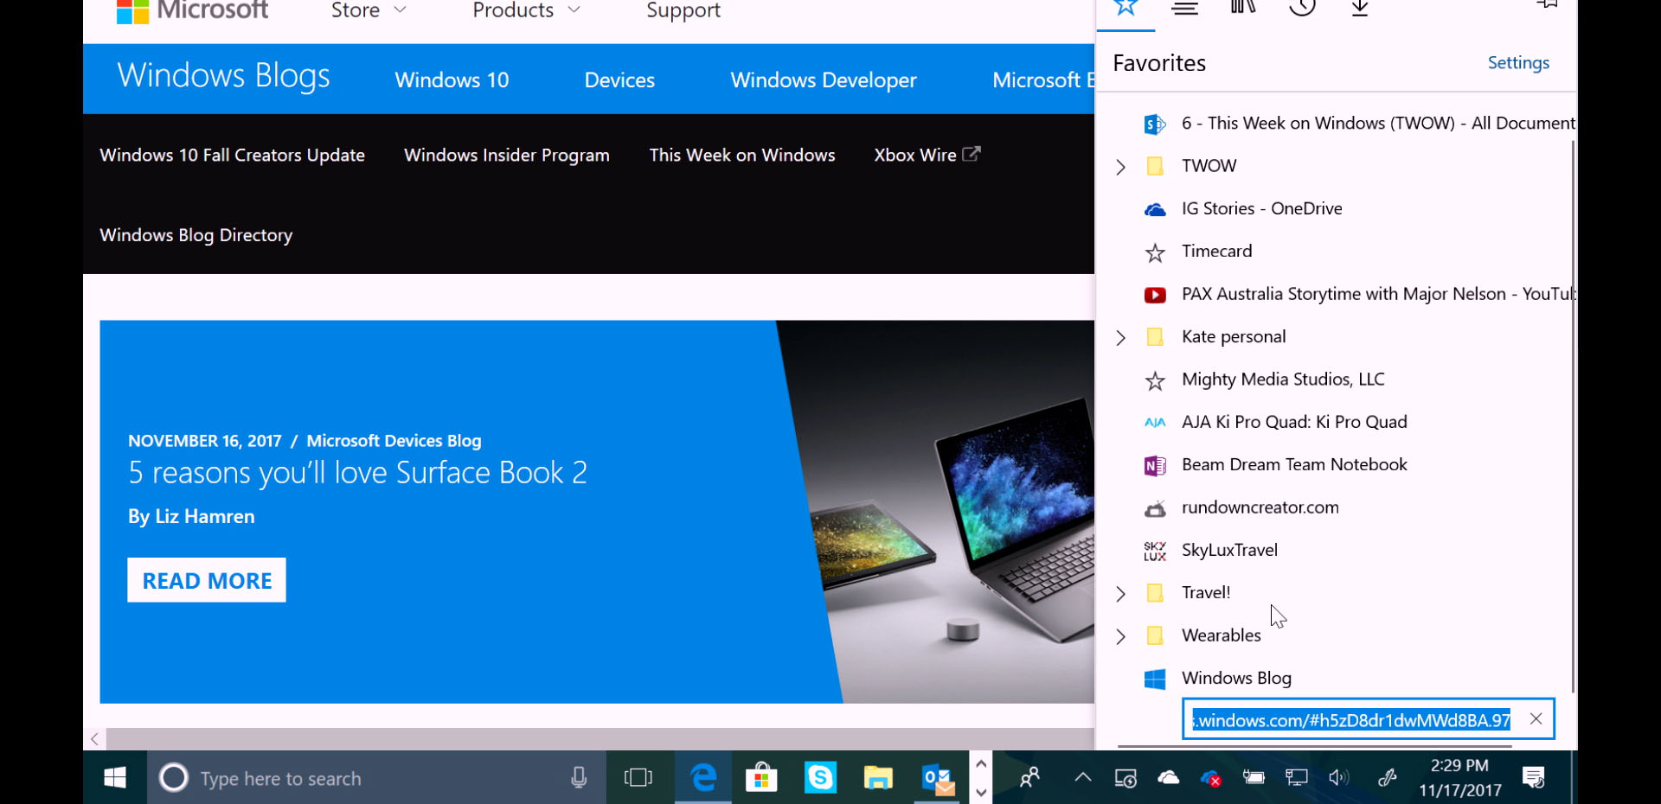
Task: Open Favorites Settings
Action: click(x=1518, y=62)
